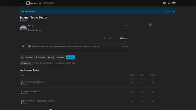The width and height of the screenshot is (196, 110).
Task: Click the pencil next to Banner Topic Test
Action: point(47,18)
